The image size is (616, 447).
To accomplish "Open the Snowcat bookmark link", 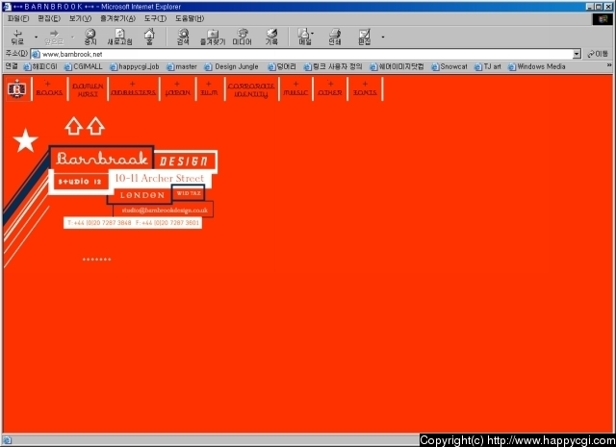I will pyautogui.click(x=449, y=66).
